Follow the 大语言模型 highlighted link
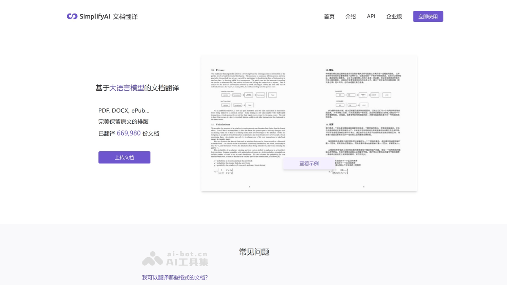Viewport: 507px width, 285px height. point(126,88)
